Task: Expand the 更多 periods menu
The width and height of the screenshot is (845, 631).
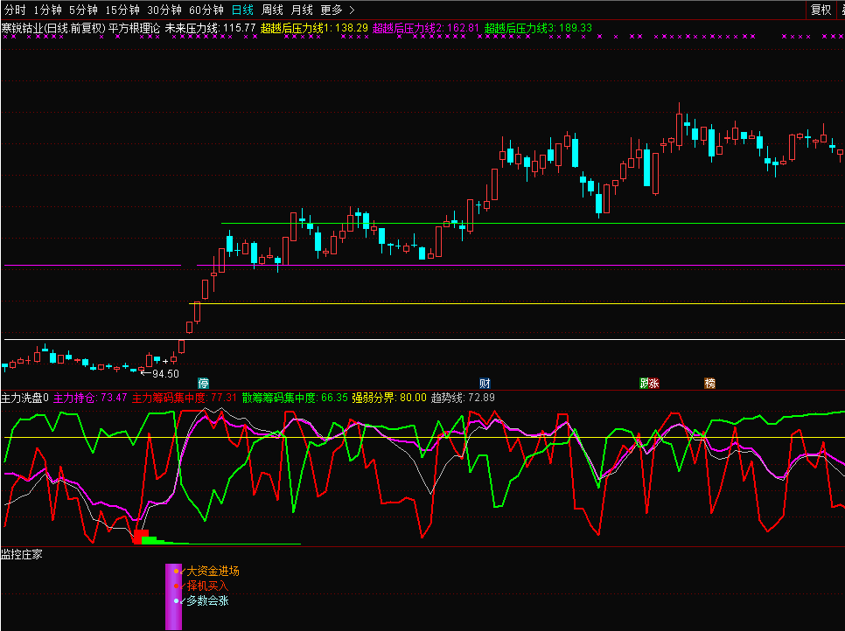Action: [337, 10]
